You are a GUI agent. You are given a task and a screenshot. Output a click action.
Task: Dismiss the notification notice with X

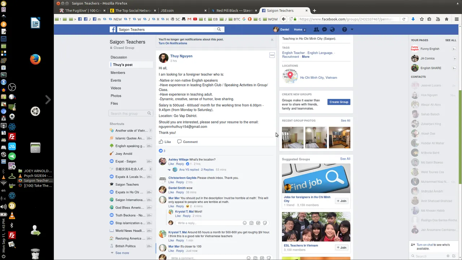[272, 40]
